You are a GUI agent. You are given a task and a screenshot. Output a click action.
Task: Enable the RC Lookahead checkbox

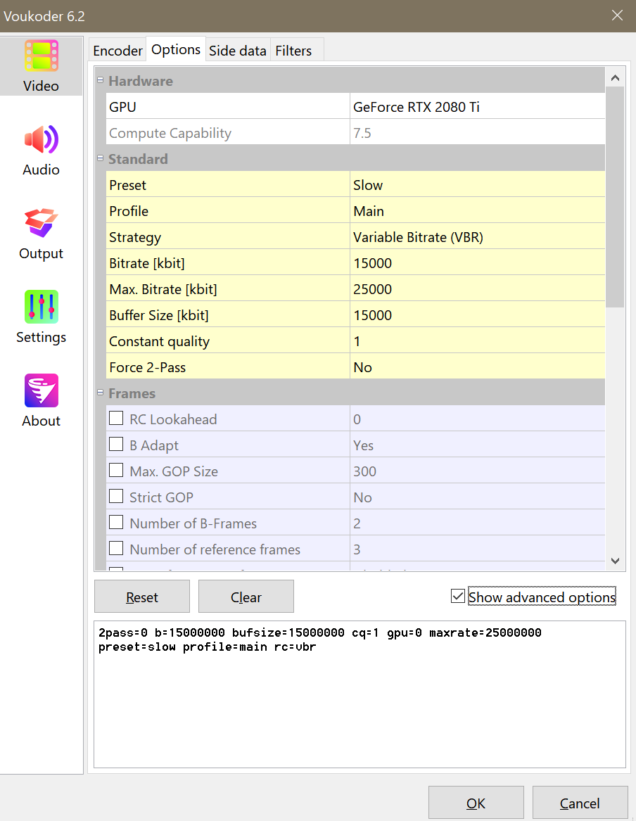click(116, 419)
